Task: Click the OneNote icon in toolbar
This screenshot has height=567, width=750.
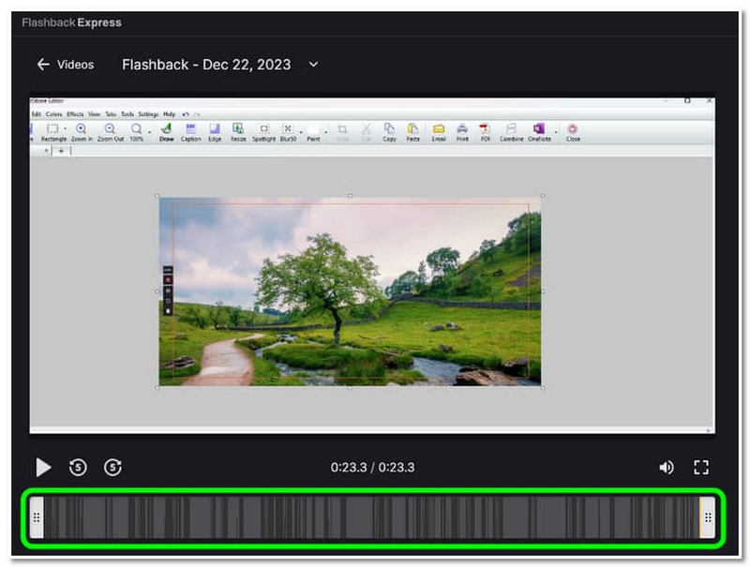Action: tap(539, 132)
